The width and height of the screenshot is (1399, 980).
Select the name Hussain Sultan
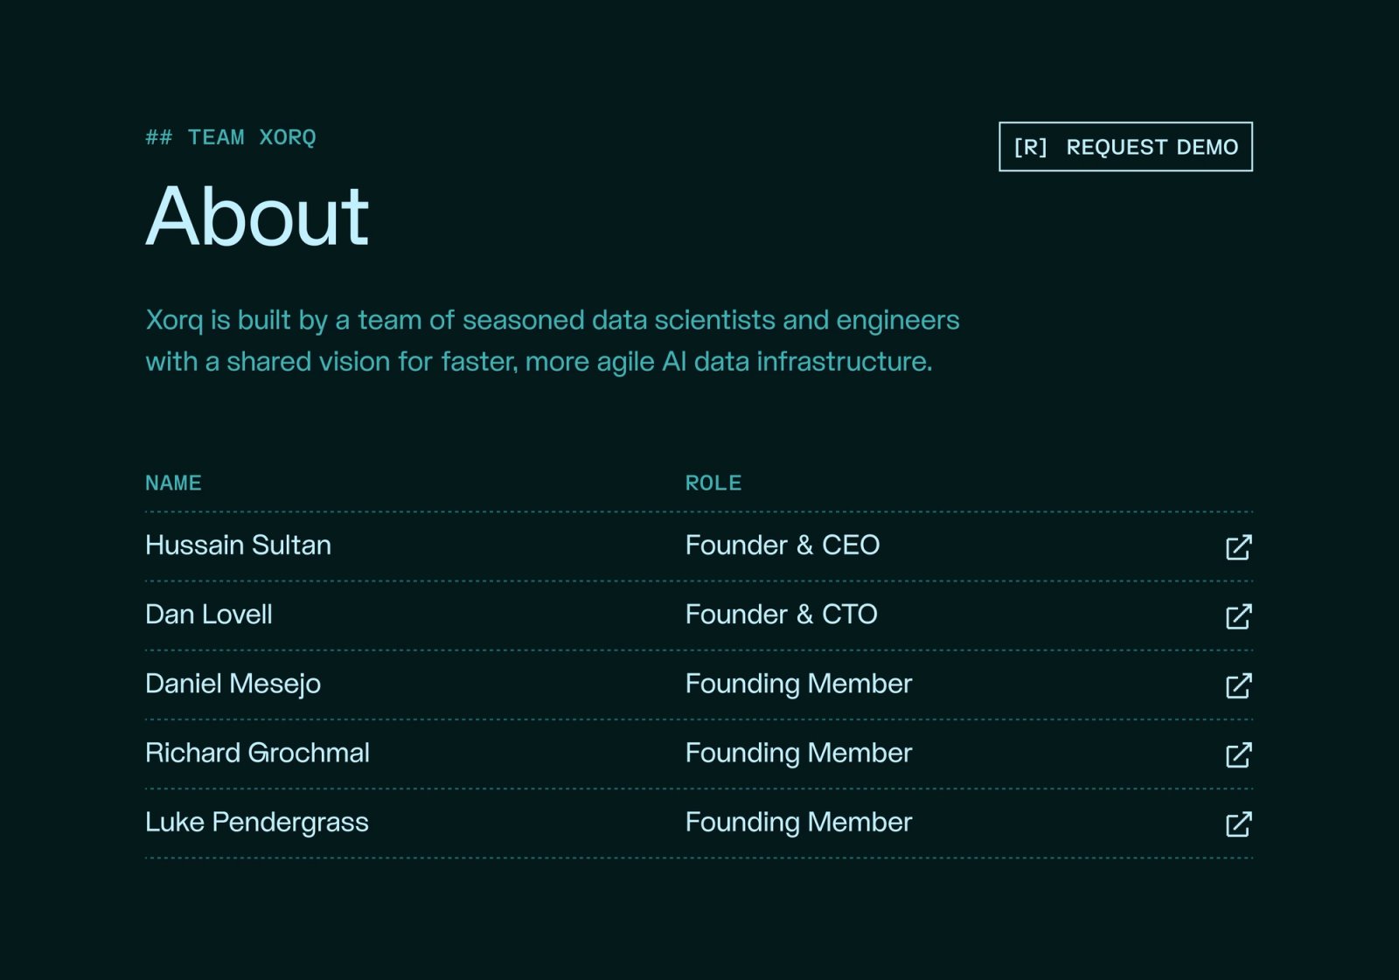coord(238,546)
